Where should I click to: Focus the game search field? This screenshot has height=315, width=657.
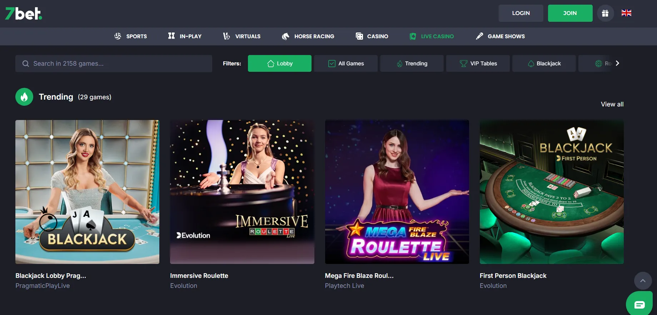tap(114, 64)
